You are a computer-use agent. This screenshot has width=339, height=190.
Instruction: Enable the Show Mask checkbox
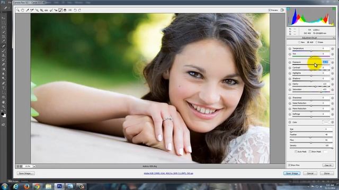click(310, 151)
